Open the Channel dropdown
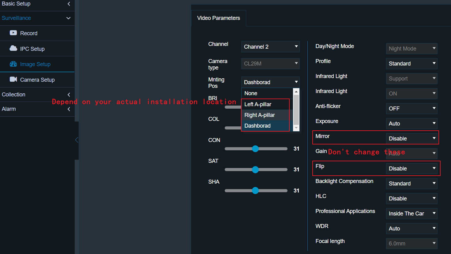The height and width of the screenshot is (254, 451). pyautogui.click(x=270, y=47)
